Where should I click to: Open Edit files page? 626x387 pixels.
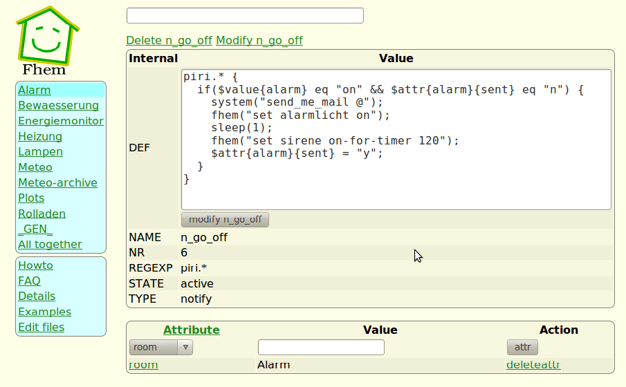point(41,328)
